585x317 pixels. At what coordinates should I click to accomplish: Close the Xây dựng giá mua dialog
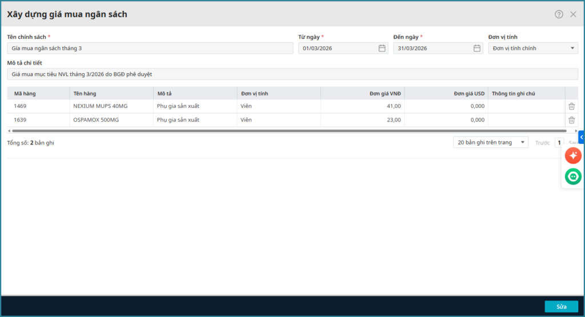(x=573, y=14)
